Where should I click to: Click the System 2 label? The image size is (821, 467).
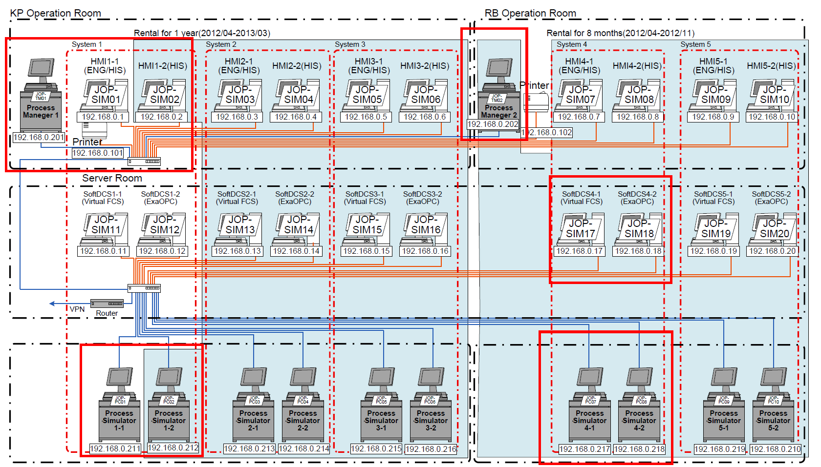pos(221,44)
